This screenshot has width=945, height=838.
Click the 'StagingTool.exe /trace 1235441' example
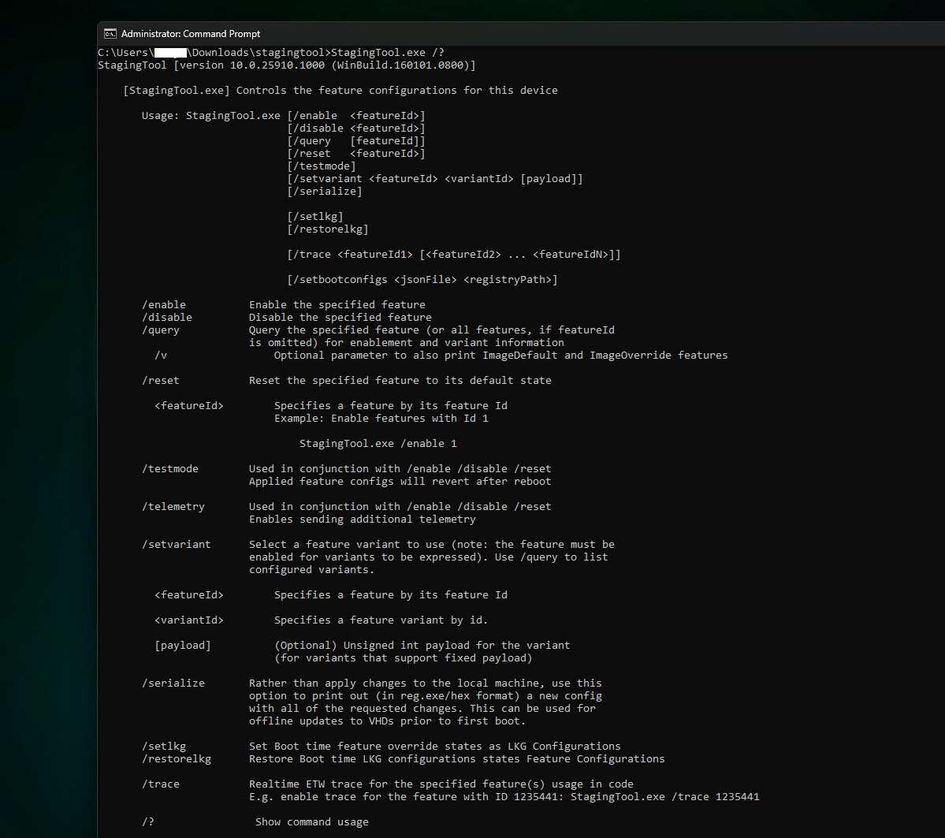point(664,798)
